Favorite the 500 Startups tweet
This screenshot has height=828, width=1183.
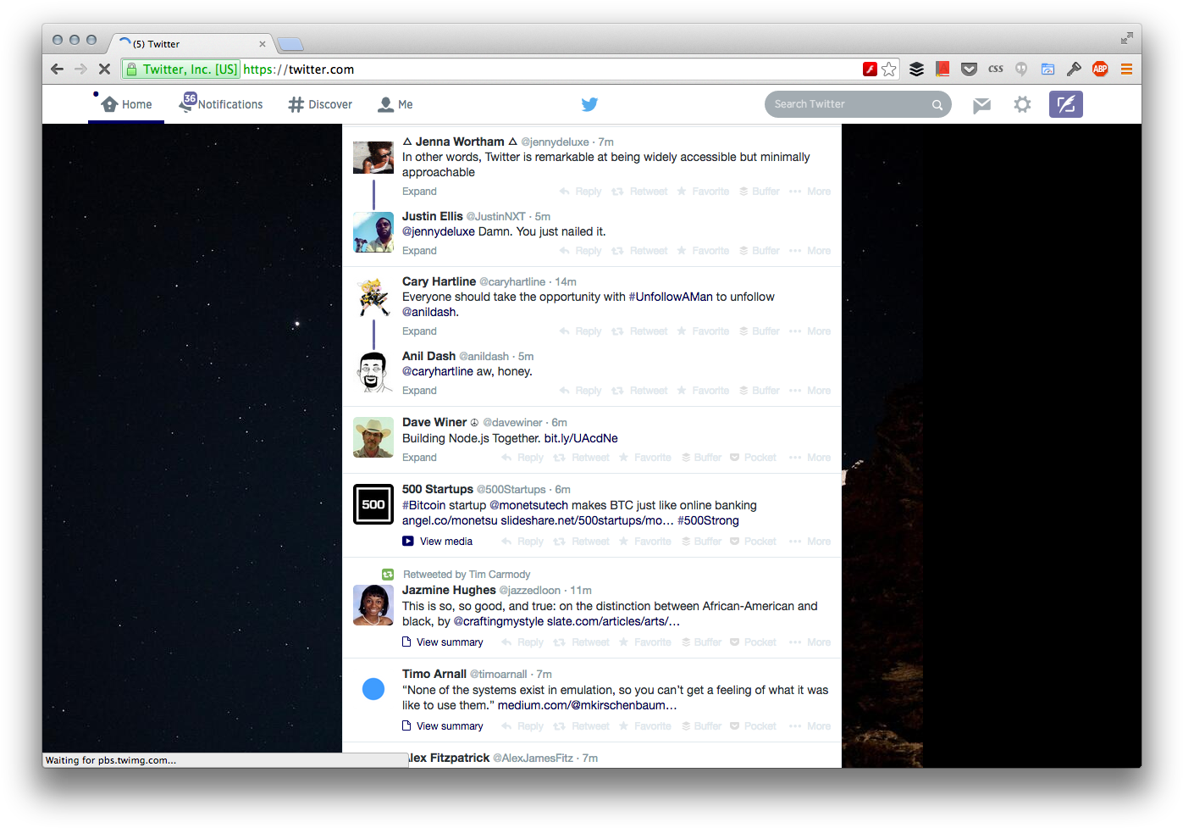point(645,542)
